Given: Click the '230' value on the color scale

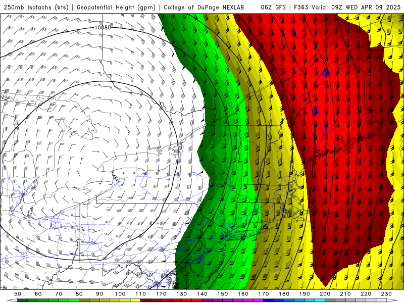Looking at the screenshot, I should (x=387, y=294).
